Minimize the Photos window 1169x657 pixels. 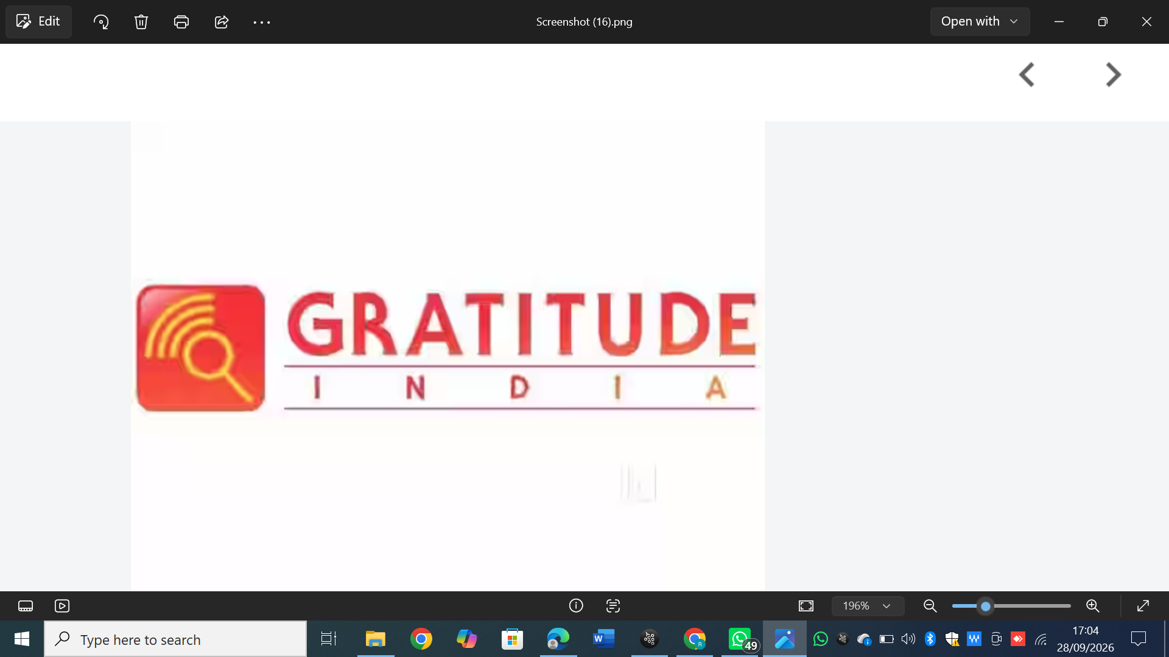(1059, 21)
